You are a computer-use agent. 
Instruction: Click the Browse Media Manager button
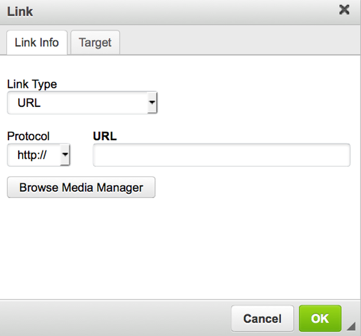coord(81,188)
